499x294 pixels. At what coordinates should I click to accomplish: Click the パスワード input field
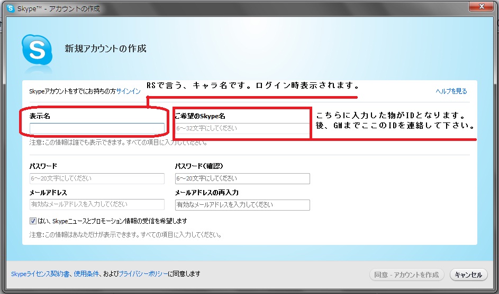[97, 178]
